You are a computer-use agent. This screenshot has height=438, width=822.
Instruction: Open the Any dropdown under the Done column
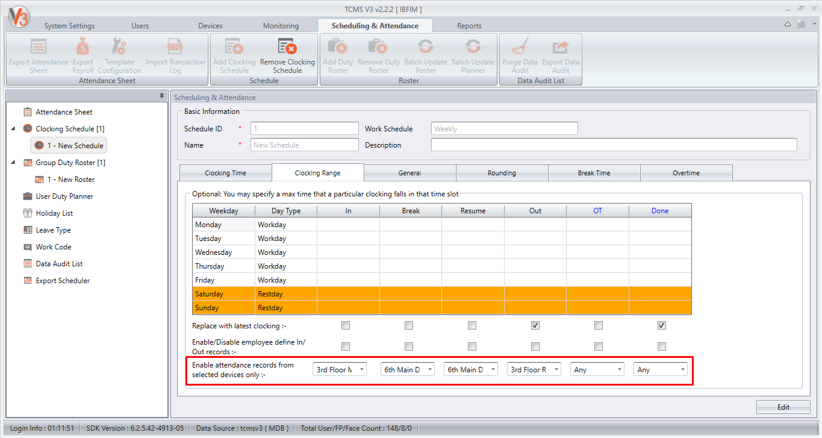tap(661, 369)
